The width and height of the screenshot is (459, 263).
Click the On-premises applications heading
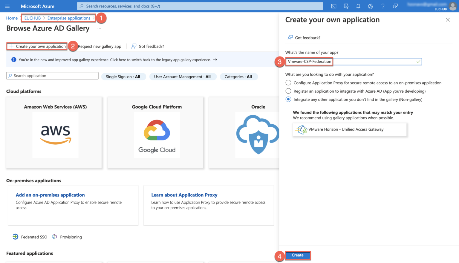click(x=34, y=181)
